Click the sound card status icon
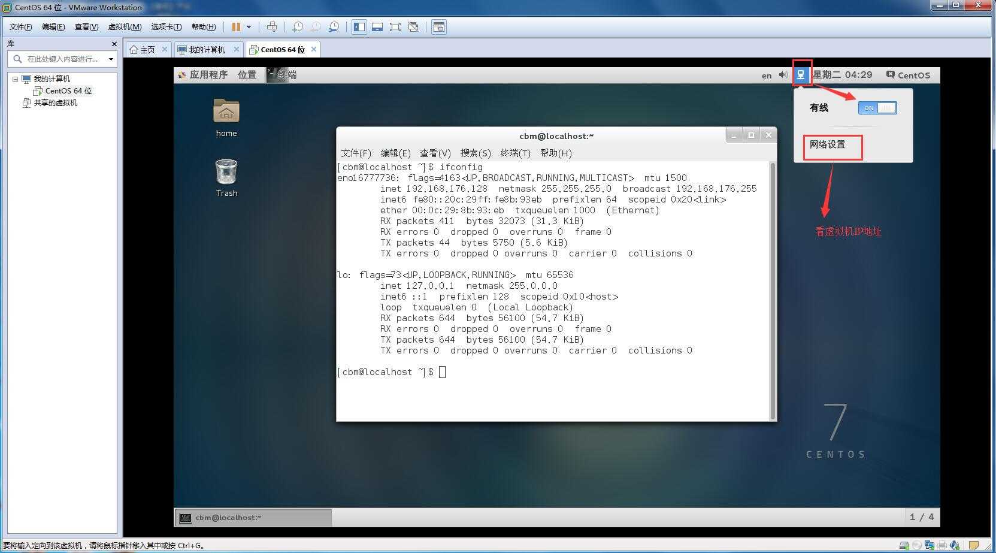This screenshot has width=996, height=553. tap(955, 545)
